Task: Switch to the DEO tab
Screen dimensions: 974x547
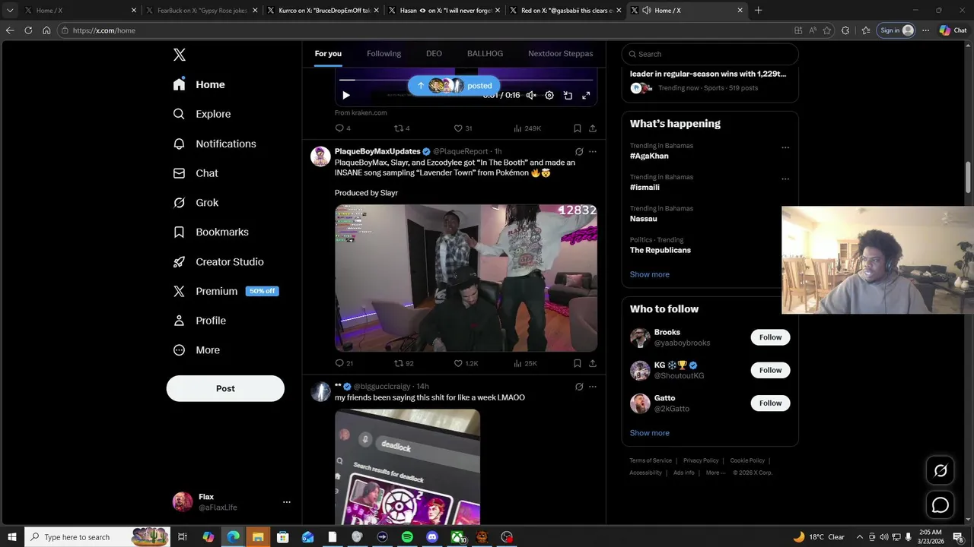Action: [x=434, y=53]
